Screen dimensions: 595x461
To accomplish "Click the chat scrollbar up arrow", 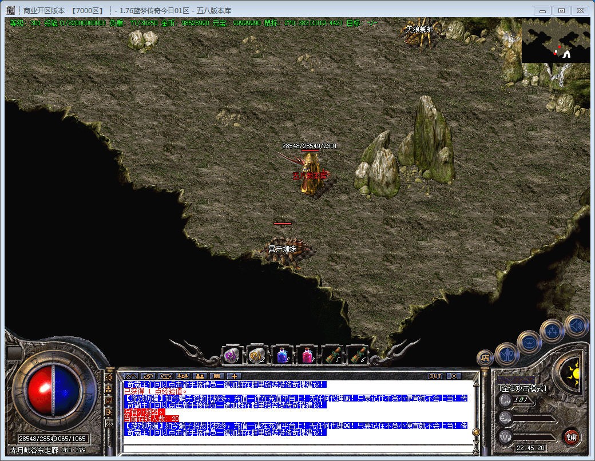I will (x=476, y=384).
